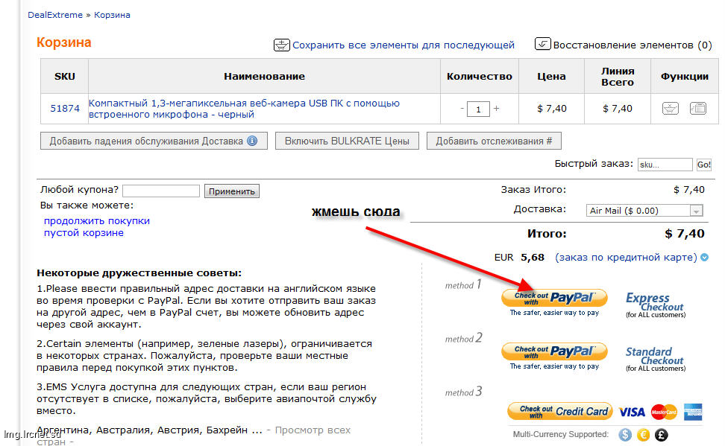Viewport: 725px width, 446px height.
Task: Click the coupon code input field
Action: tap(161, 191)
